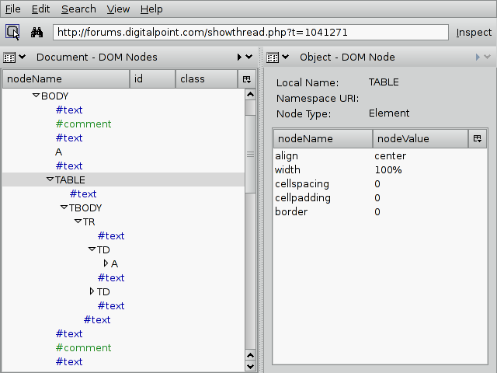497x373 pixels.
Task: Click the URL address field
Action: (250, 33)
